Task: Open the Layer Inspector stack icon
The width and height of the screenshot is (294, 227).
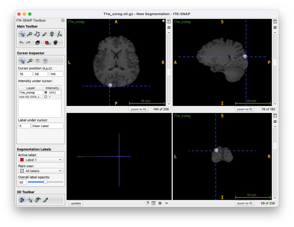Action: (x=38, y=43)
